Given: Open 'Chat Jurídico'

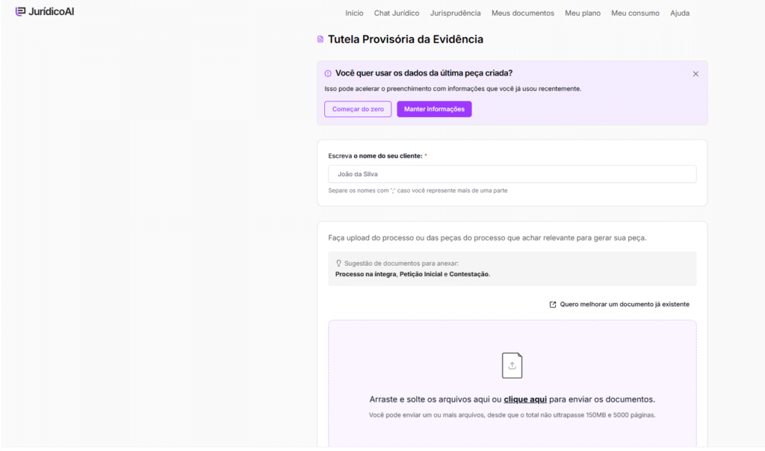Looking at the screenshot, I should [x=397, y=13].
